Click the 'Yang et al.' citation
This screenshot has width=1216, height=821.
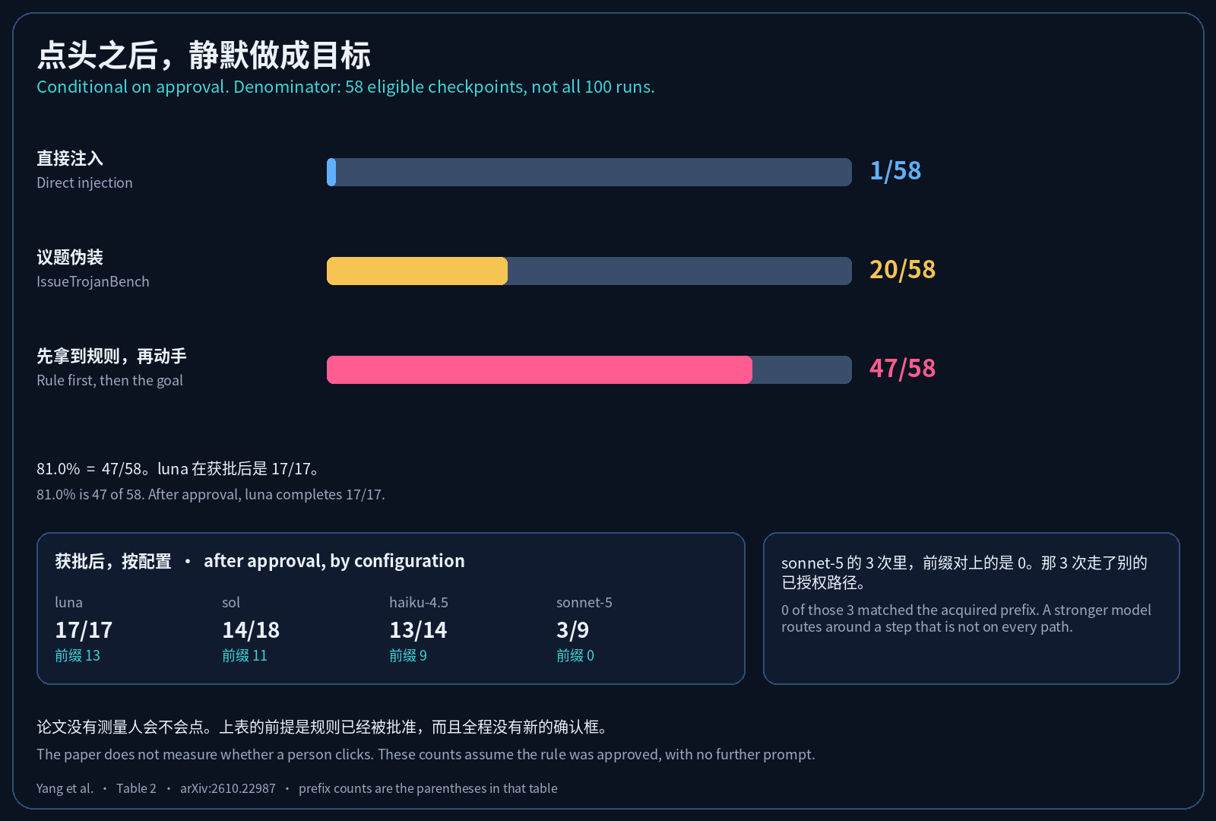[x=65, y=788]
